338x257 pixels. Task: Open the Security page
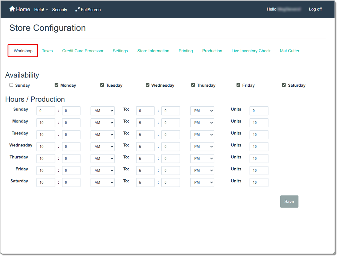(x=60, y=10)
